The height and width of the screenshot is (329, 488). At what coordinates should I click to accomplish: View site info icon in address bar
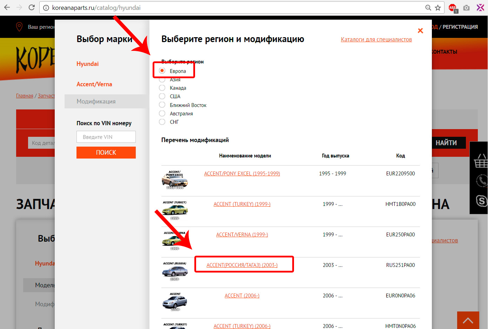pos(46,8)
